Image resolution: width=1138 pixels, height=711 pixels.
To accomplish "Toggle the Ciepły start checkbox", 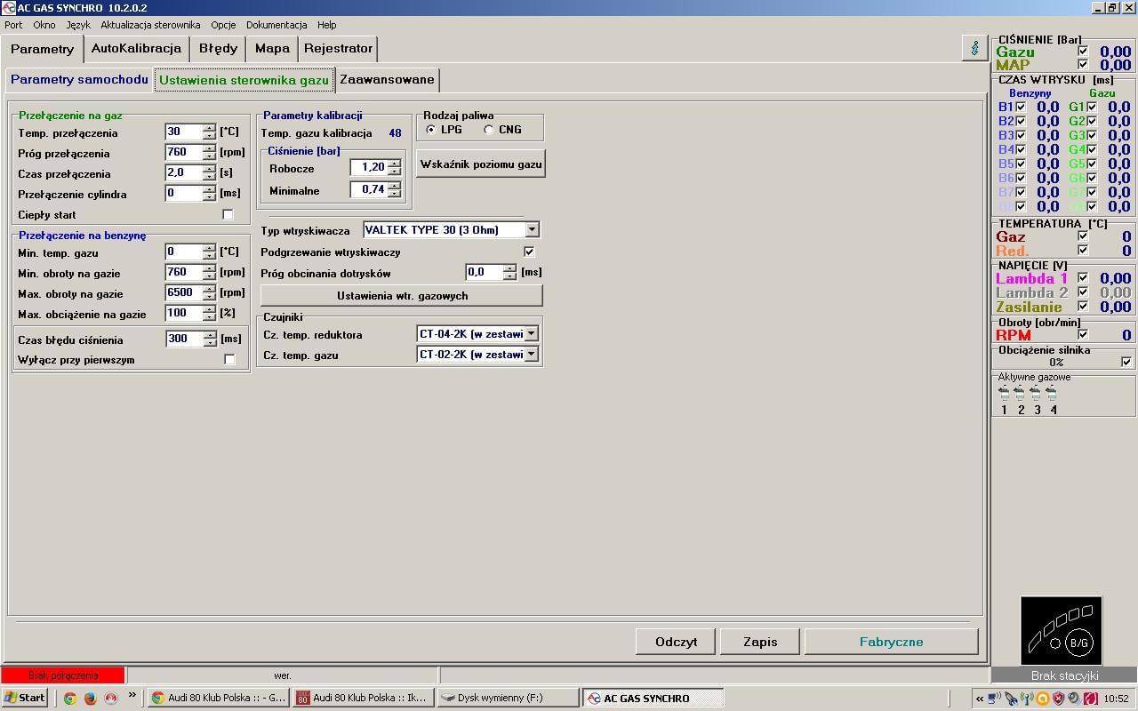I will pos(228,215).
